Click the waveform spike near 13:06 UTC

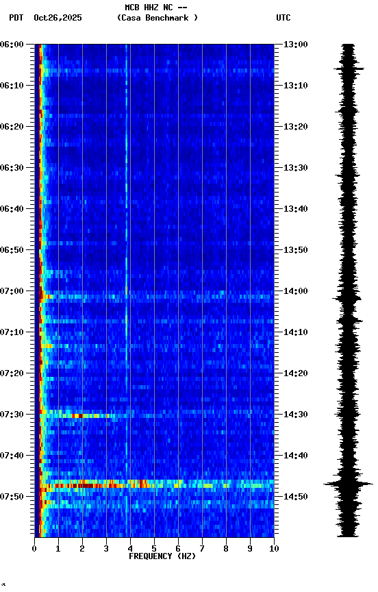[x=349, y=69]
